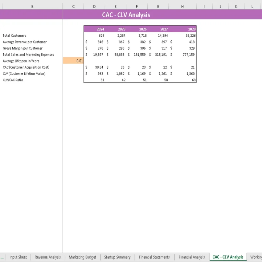The image size is (262, 262).
Task: Open the Financial Statements tab
Action: click(x=154, y=257)
